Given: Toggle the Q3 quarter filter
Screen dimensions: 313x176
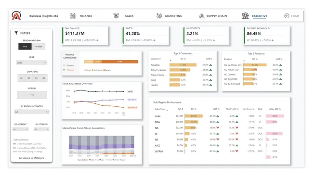Looking at the screenshot, I should pos(36,78).
